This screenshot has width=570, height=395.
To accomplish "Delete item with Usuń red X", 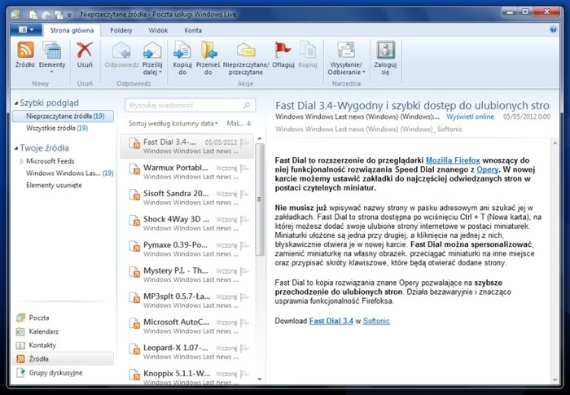I will pyautogui.click(x=85, y=50).
